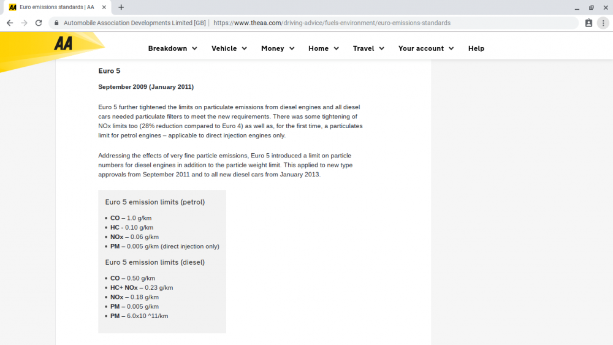This screenshot has height=345, width=613.
Task: Open a new tab with plus icon
Action: (121, 7)
